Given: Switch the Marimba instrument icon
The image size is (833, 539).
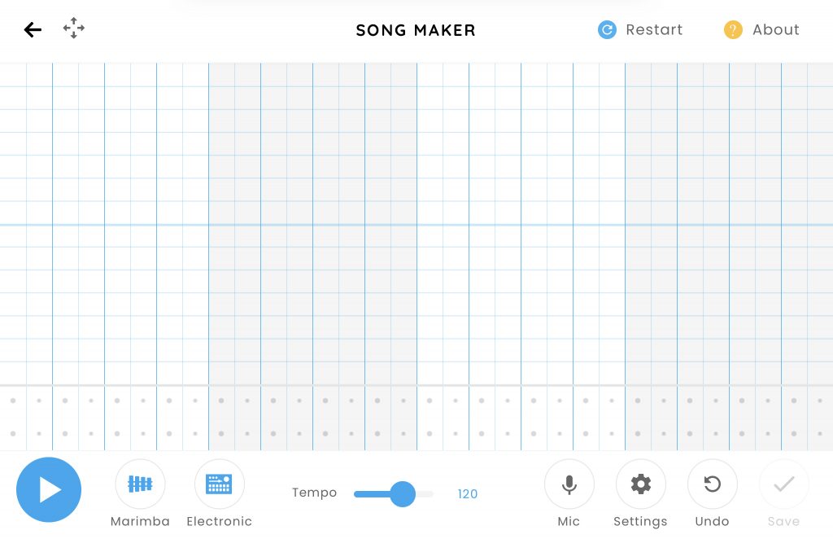Looking at the screenshot, I should 140,484.
